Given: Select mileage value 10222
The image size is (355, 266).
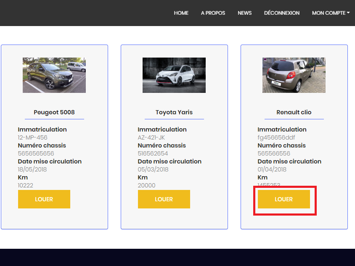Looking at the screenshot, I should pos(25,185).
